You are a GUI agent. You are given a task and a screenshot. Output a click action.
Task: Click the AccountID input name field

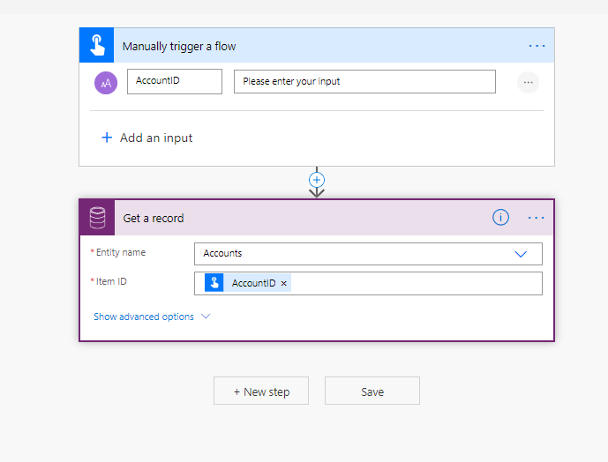175,82
